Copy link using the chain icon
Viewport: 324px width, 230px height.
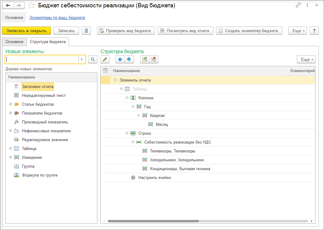click(x=298, y=5)
